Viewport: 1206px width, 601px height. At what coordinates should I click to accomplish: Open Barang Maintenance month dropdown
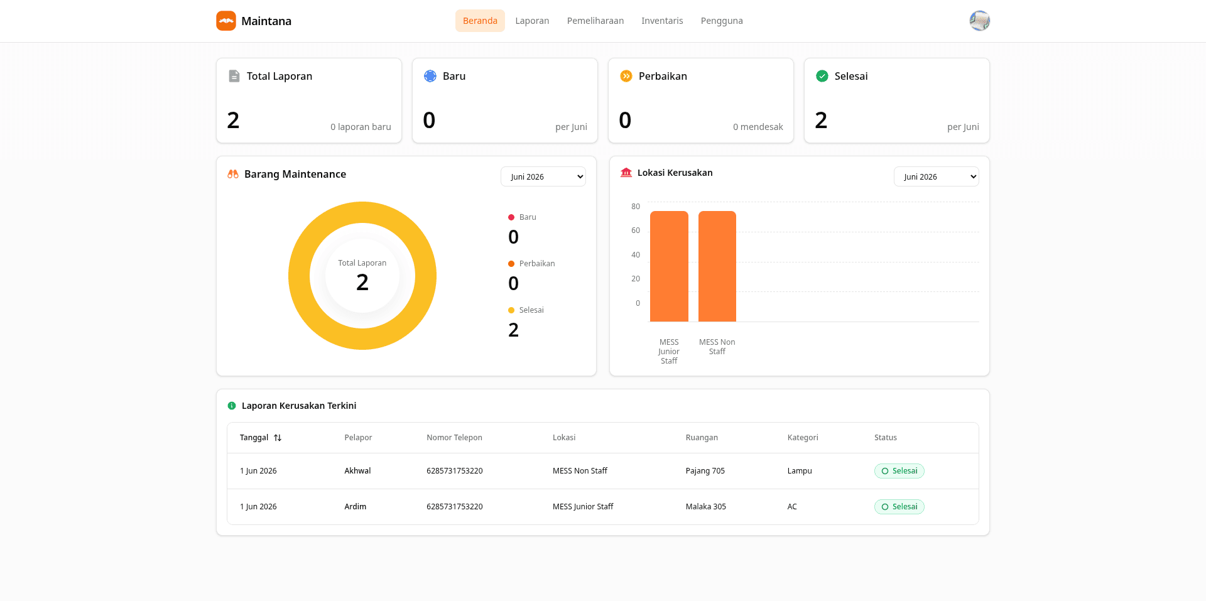(543, 176)
